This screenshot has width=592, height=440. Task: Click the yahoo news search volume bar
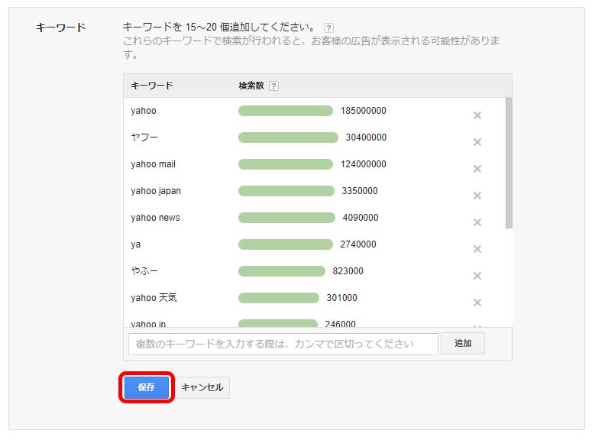coord(286,218)
